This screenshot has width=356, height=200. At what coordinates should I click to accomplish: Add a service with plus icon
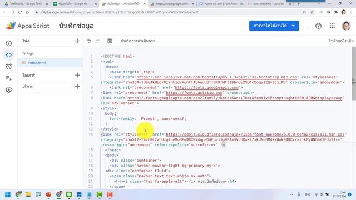pos(77,87)
